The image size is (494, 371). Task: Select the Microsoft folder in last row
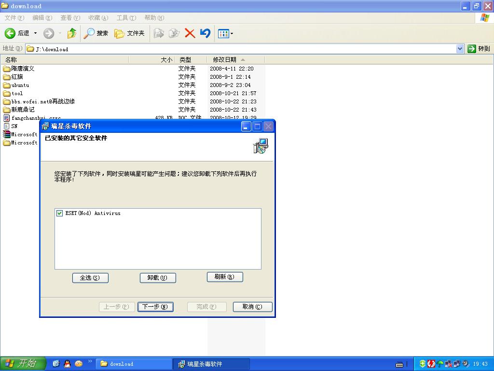coord(20,143)
